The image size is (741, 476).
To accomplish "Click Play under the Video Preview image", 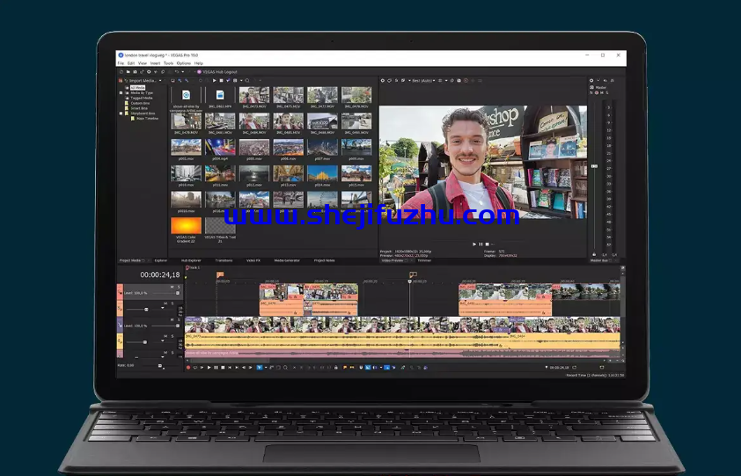I will click(474, 245).
